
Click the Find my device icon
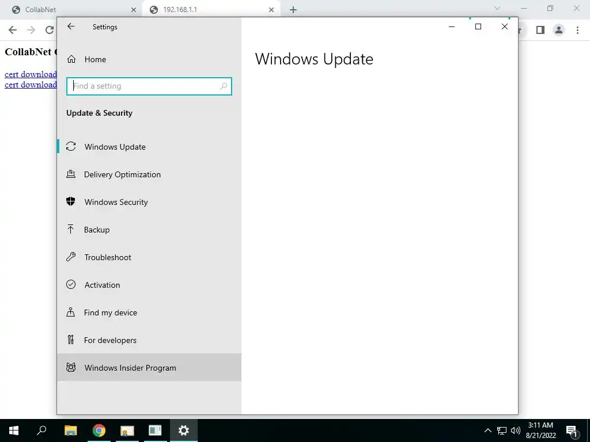(71, 312)
